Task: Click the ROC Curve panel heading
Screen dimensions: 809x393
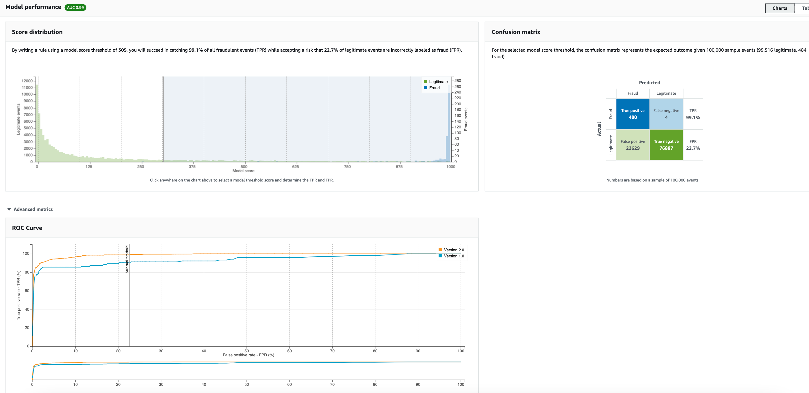Action: (x=27, y=228)
